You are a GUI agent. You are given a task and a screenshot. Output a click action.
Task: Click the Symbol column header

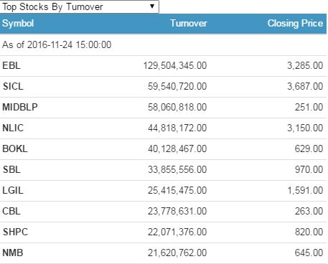pyautogui.click(x=18, y=24)
